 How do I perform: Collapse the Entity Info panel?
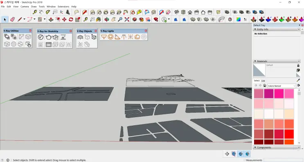click(x=255, y=29)
